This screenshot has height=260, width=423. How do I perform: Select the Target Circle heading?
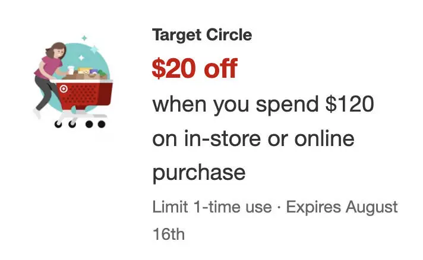click(x=202, y=35)
